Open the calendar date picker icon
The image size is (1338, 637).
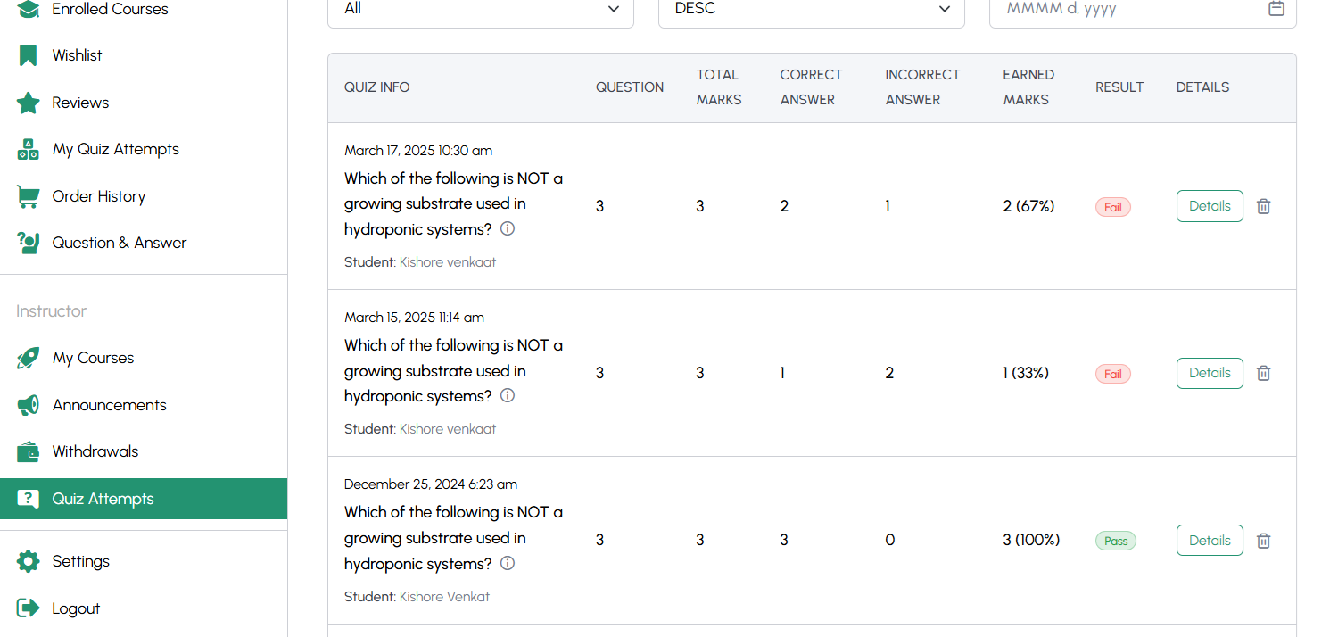pos(1276,9)
